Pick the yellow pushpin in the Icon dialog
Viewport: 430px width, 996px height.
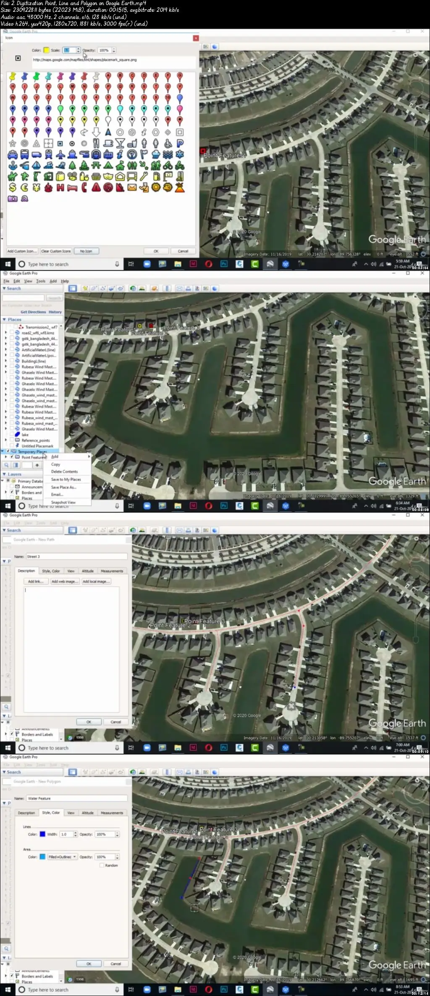(13, 77)
